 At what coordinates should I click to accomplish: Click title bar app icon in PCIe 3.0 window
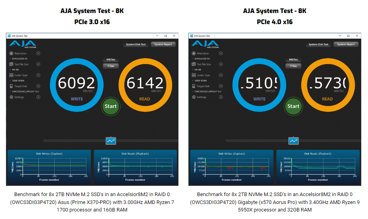9,36
